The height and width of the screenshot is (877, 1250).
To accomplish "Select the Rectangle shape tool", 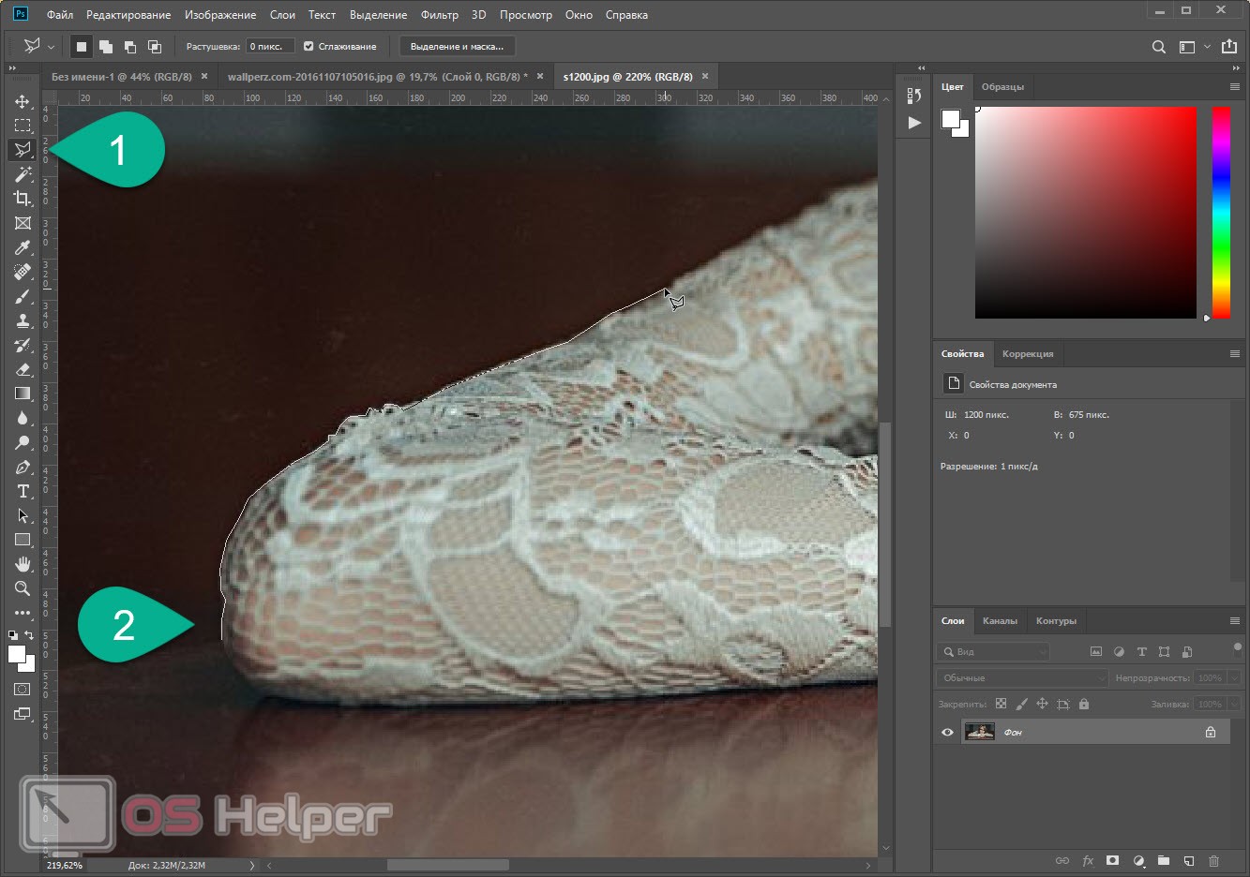I will coord(23,540).
